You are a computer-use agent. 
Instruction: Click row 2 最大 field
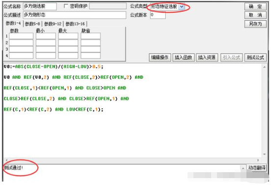pyautogui.click(x=68, y=43)
